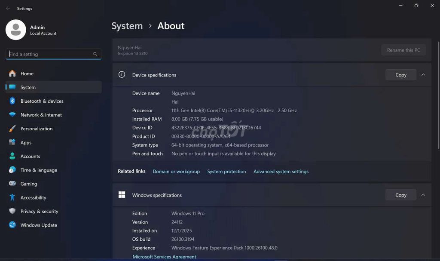440x261 pixels.
Task: Open Personalization settings
Action: pos(53,129)
